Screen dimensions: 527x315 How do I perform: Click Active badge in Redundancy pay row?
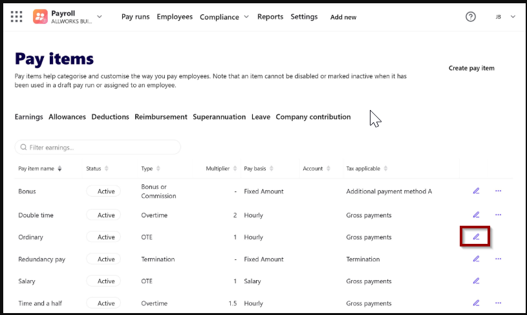coord(103,259)
